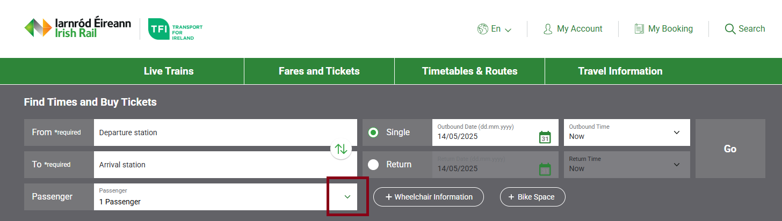The height and width of the screenshot is (221, 782).
Task: Click the Iarnród Éireann Irish Rail logo
Action: coord(77,28)
